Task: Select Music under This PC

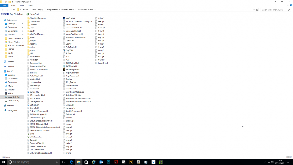Action: 11,86
